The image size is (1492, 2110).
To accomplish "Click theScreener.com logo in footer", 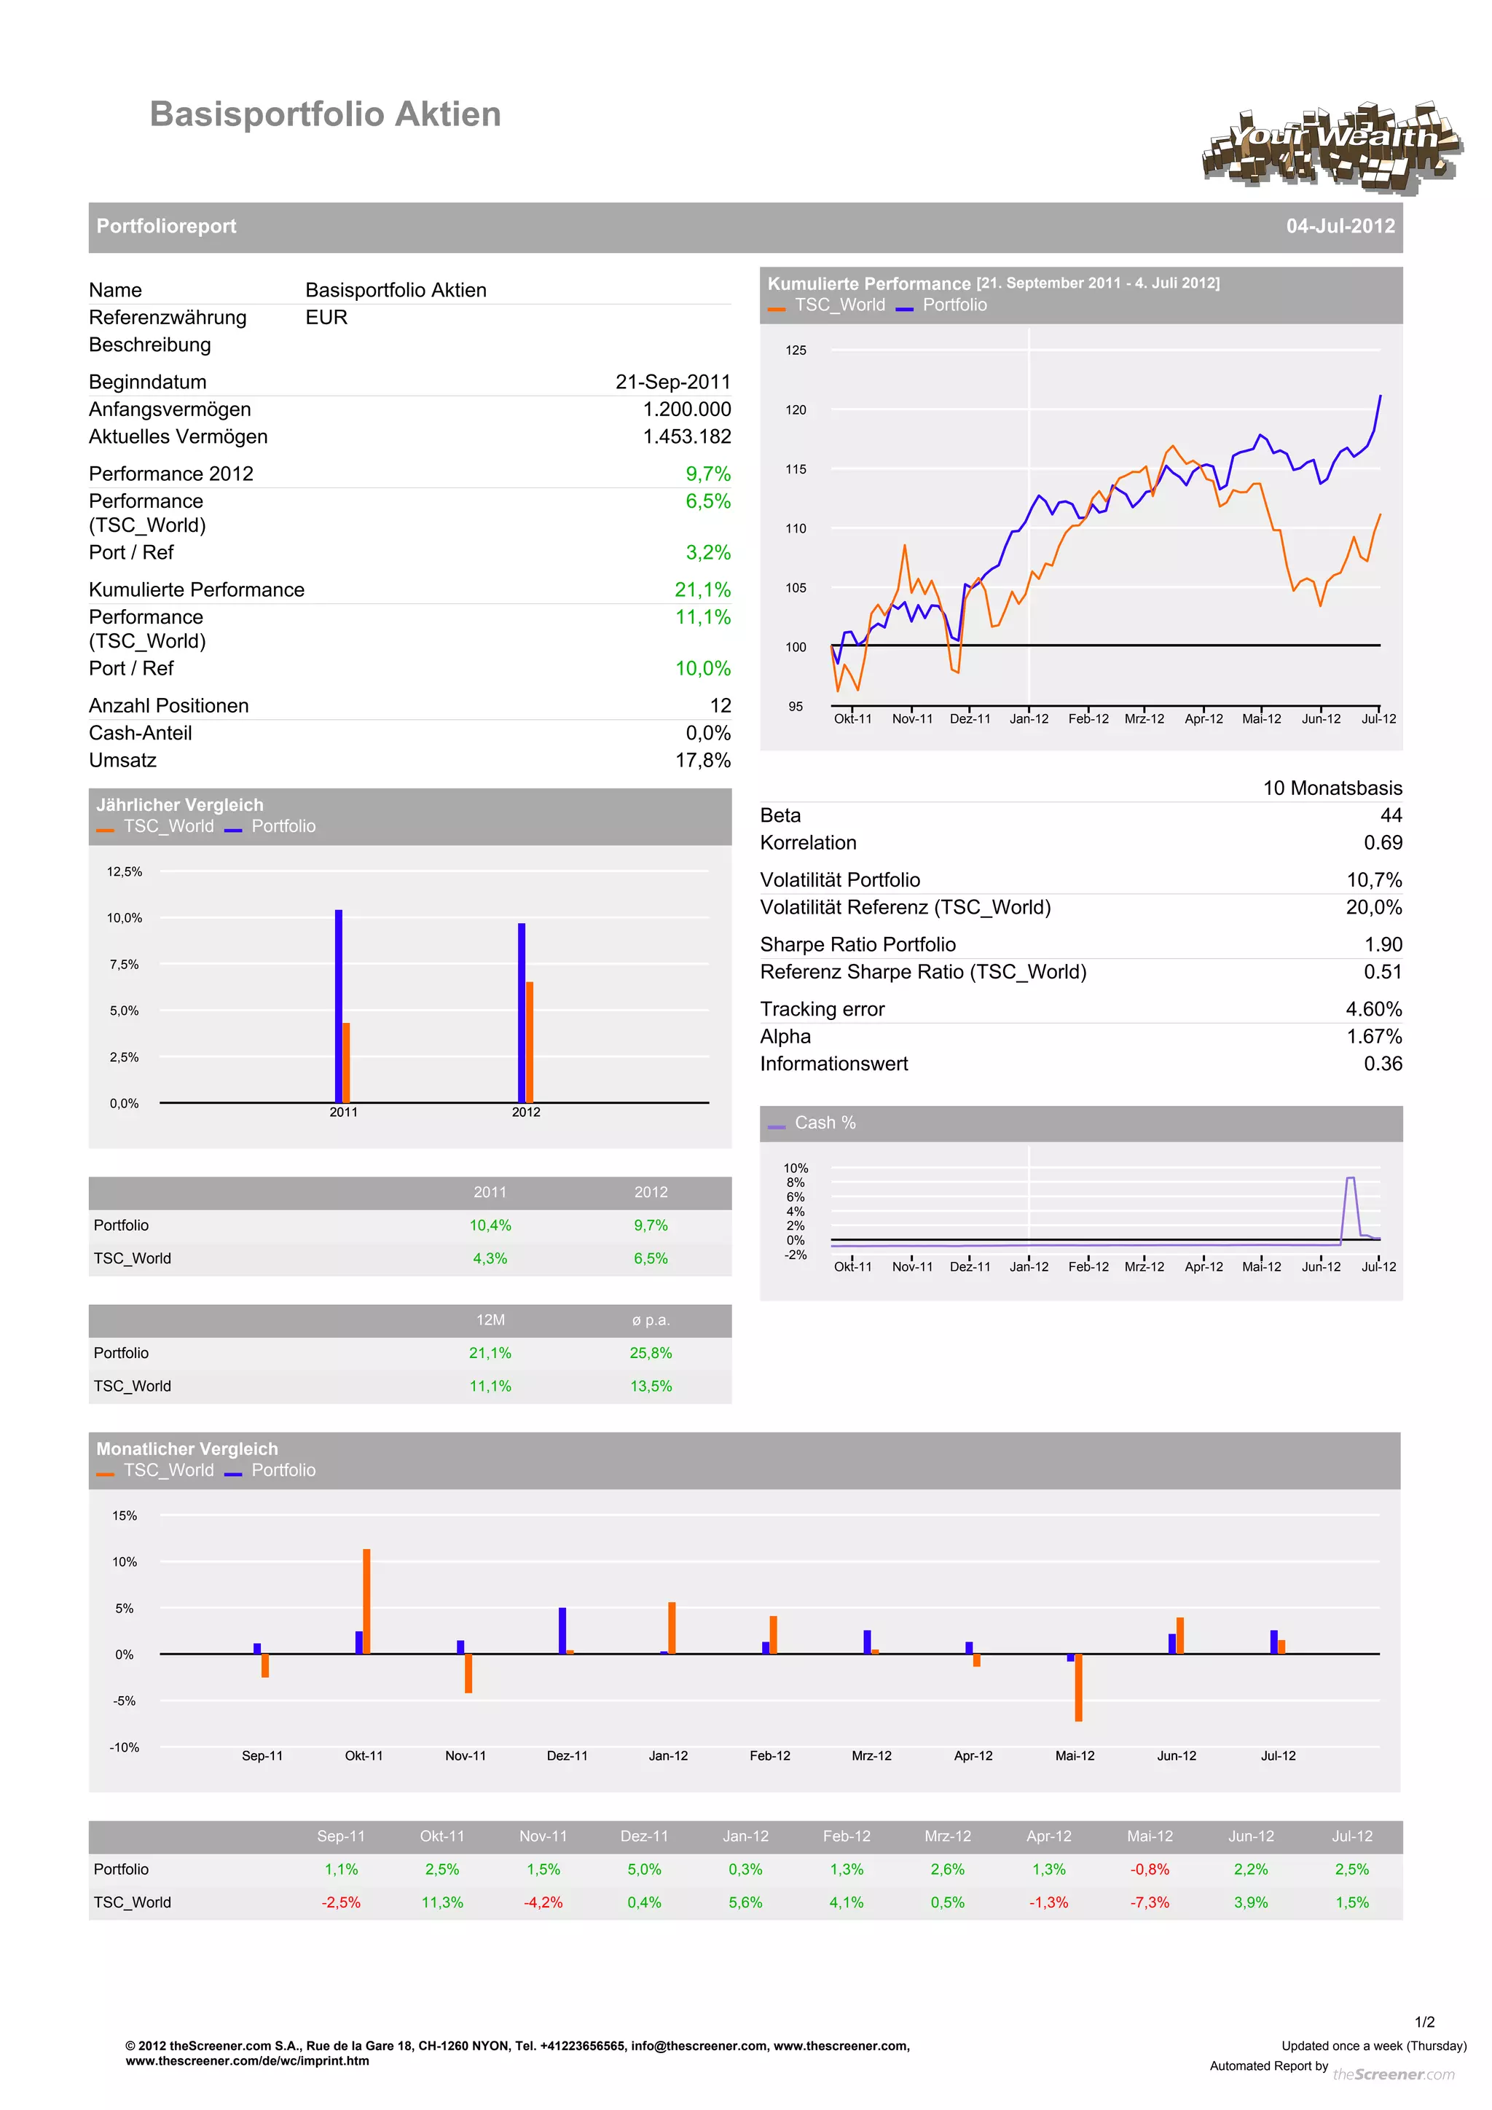I will pos(1393,2074).
